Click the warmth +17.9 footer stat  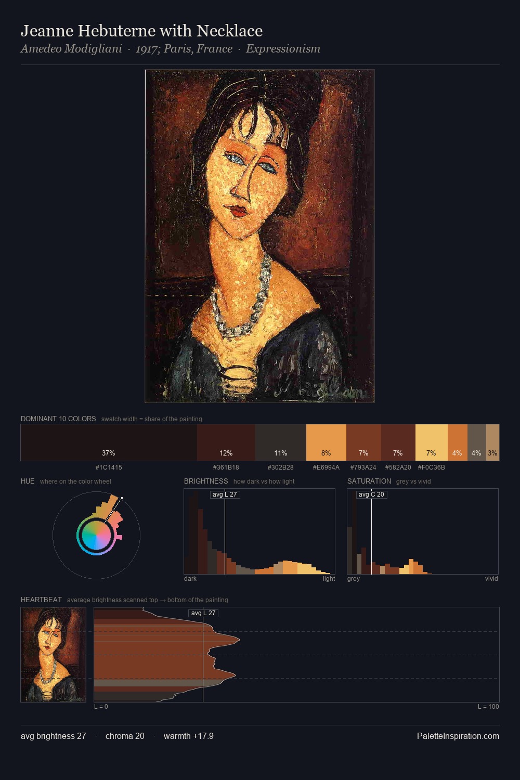coord(189,736)
